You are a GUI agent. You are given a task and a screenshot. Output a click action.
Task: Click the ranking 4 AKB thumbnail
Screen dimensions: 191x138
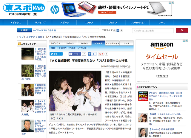tap(27, 106)
